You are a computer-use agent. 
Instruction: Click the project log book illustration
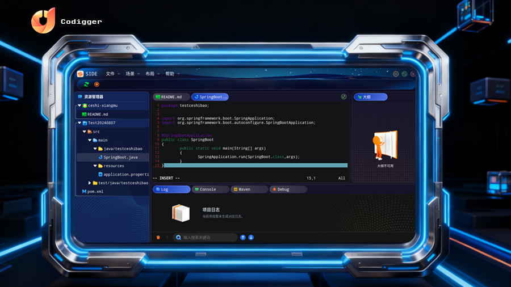pos(181,213)
